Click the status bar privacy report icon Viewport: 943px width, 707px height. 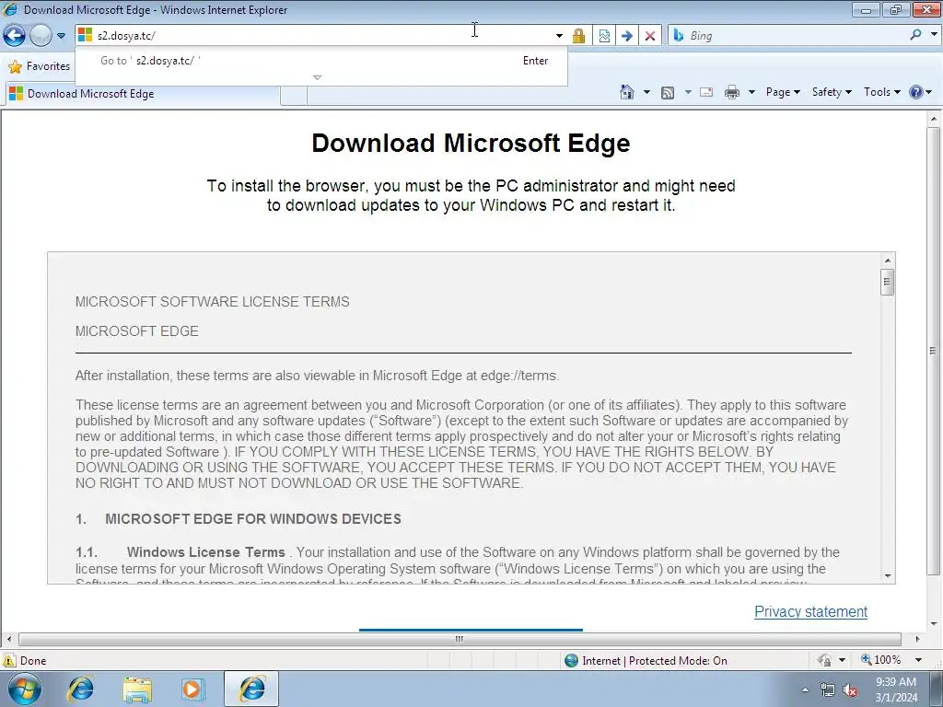(x=824, y=660)
